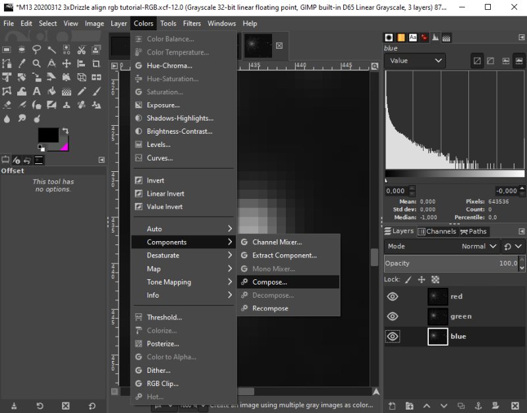Select the Free Select lasso tool
Screen dimensions: 527x413
37,50
